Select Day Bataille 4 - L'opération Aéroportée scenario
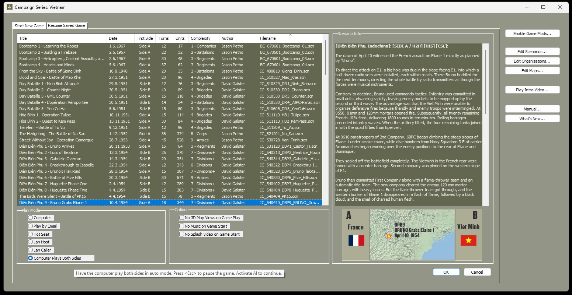 pyautogui.click(x=170, y=103)
